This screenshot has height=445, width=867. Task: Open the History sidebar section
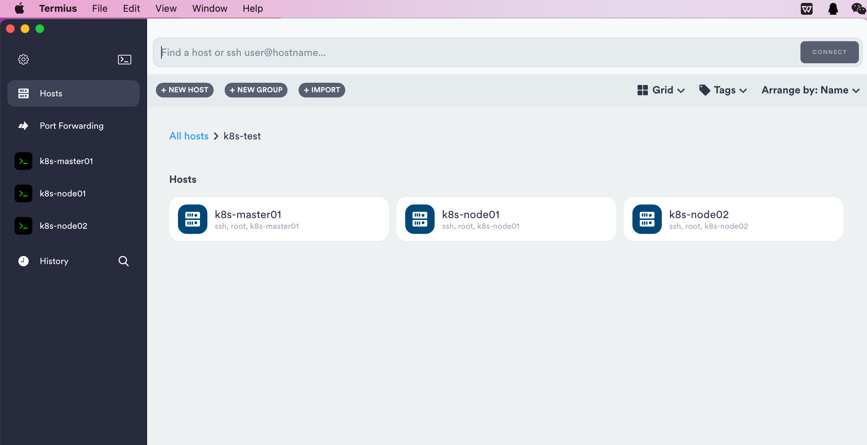[x=54, y=261]
